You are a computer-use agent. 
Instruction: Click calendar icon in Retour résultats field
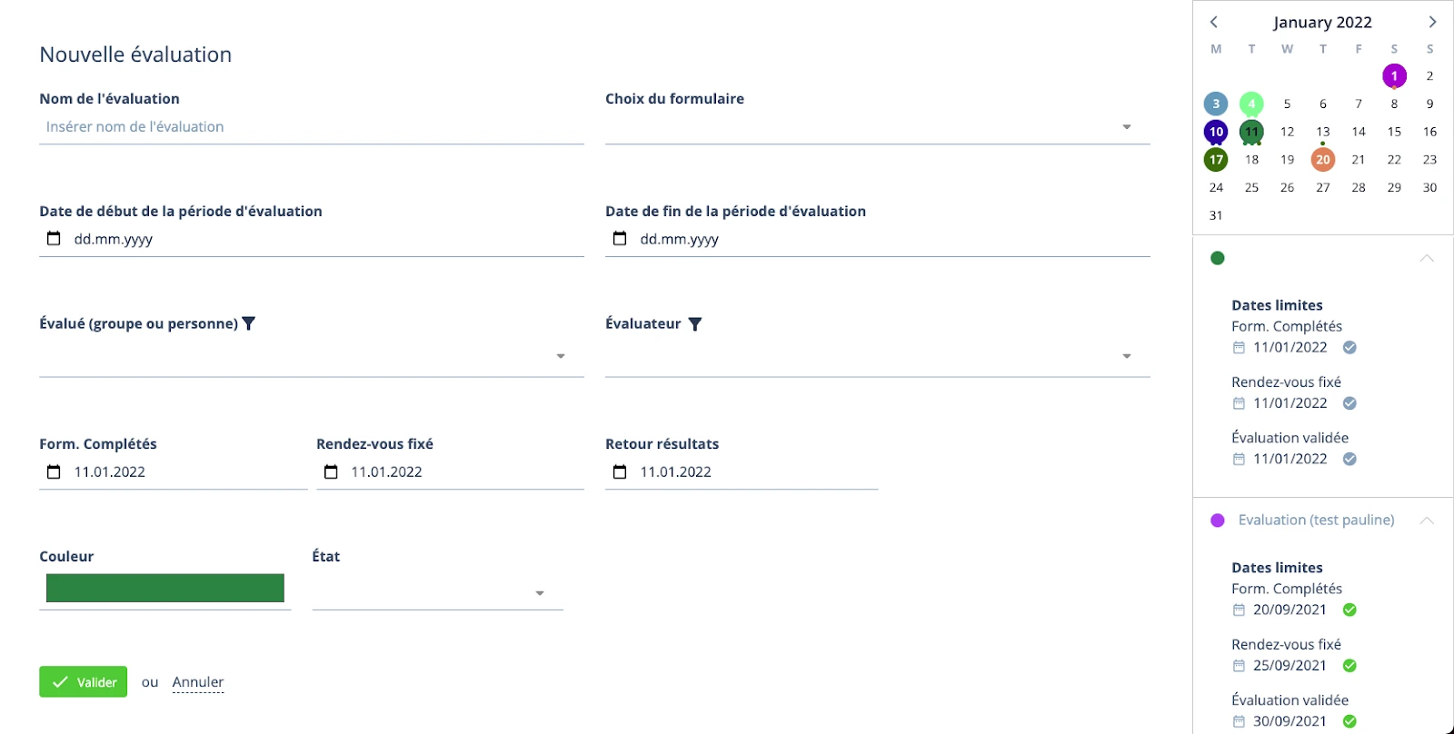[620, 471]
